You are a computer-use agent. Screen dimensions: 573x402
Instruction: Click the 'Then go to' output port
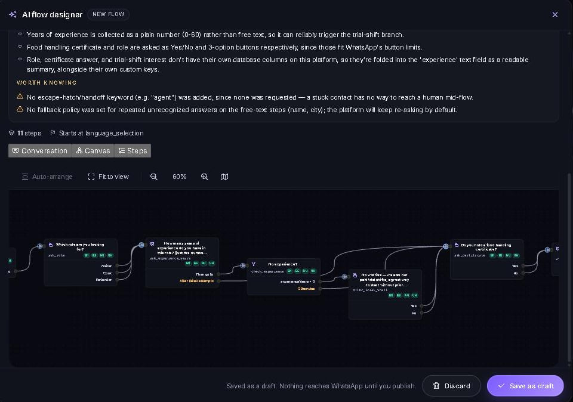click(218, 274)
